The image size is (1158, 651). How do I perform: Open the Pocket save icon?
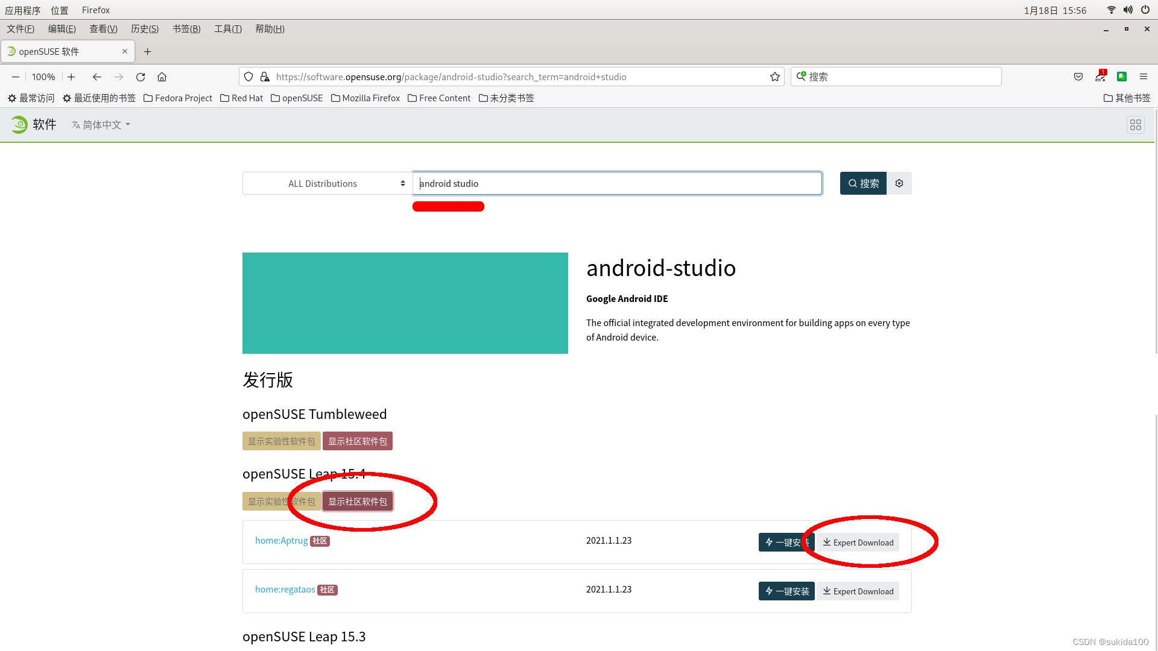coord(1078,77)
